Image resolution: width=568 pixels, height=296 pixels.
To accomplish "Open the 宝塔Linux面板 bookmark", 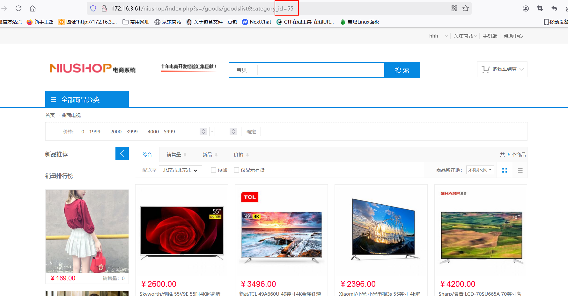I will point(359,22).
